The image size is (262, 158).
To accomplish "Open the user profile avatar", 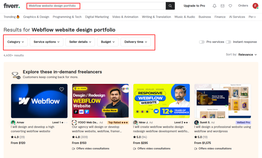I will tap(255, 6).
